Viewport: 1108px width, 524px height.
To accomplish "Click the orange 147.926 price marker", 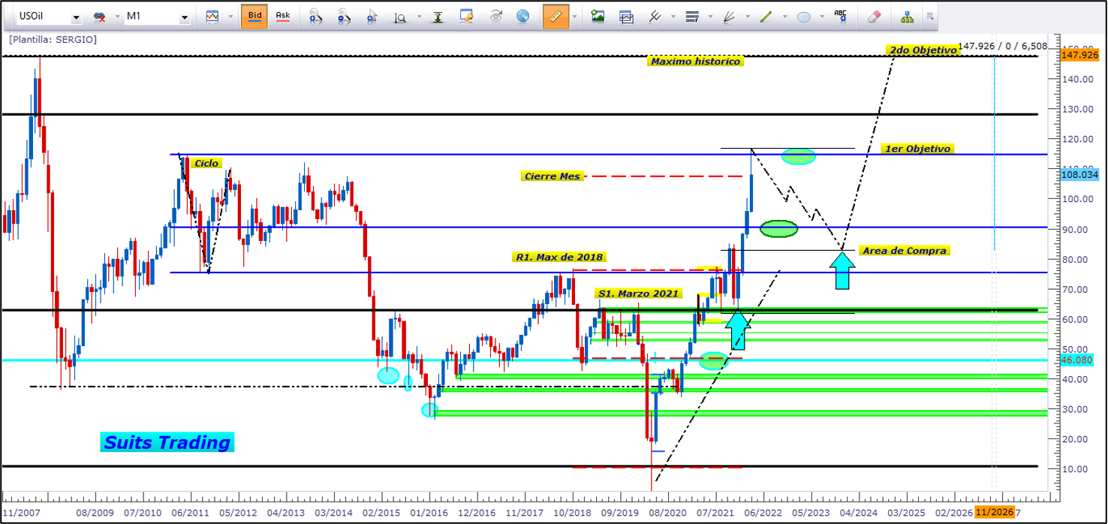I will (1079, 54).
